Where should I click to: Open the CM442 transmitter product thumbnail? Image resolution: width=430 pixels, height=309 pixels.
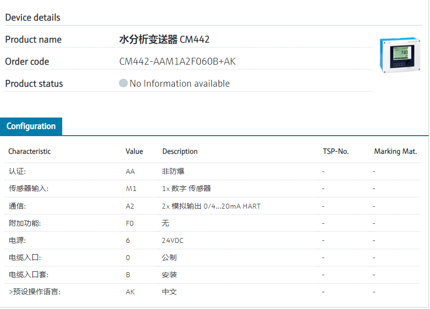click(399, 55)
